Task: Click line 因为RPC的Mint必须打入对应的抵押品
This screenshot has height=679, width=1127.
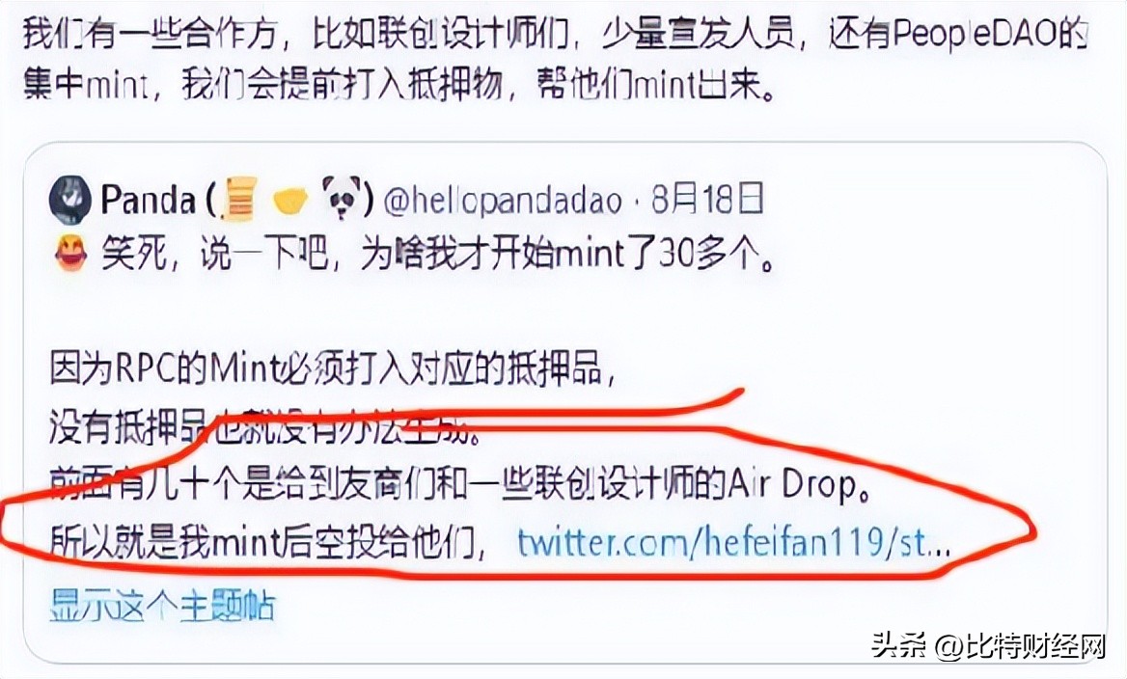Action: [333, 369]
